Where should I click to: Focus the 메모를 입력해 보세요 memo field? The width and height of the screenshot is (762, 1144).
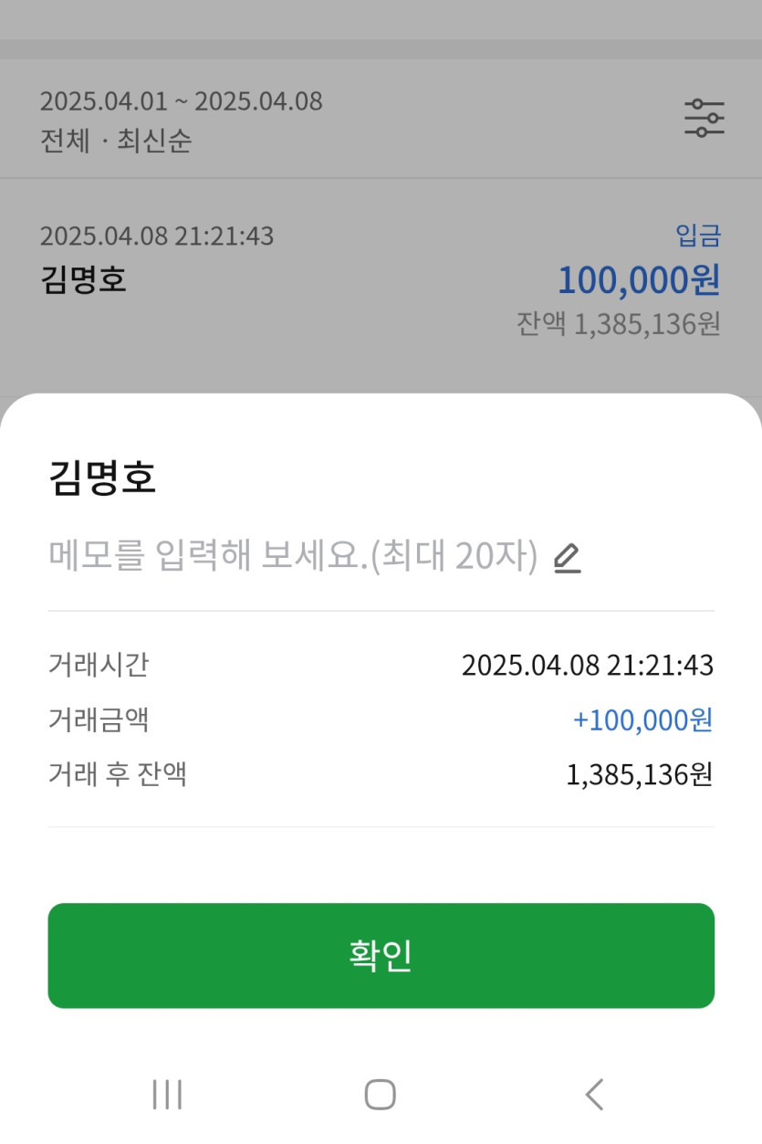tap(292, 556)
